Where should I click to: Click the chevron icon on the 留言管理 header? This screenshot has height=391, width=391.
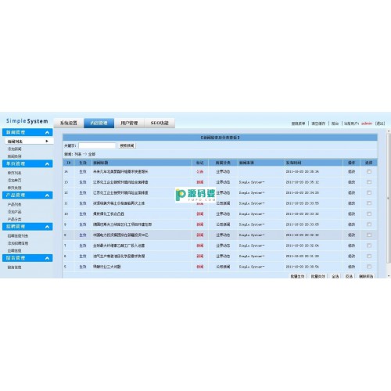[x=47, y=258]
